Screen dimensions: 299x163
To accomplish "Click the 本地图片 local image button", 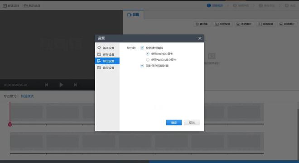I will [244, 24].
